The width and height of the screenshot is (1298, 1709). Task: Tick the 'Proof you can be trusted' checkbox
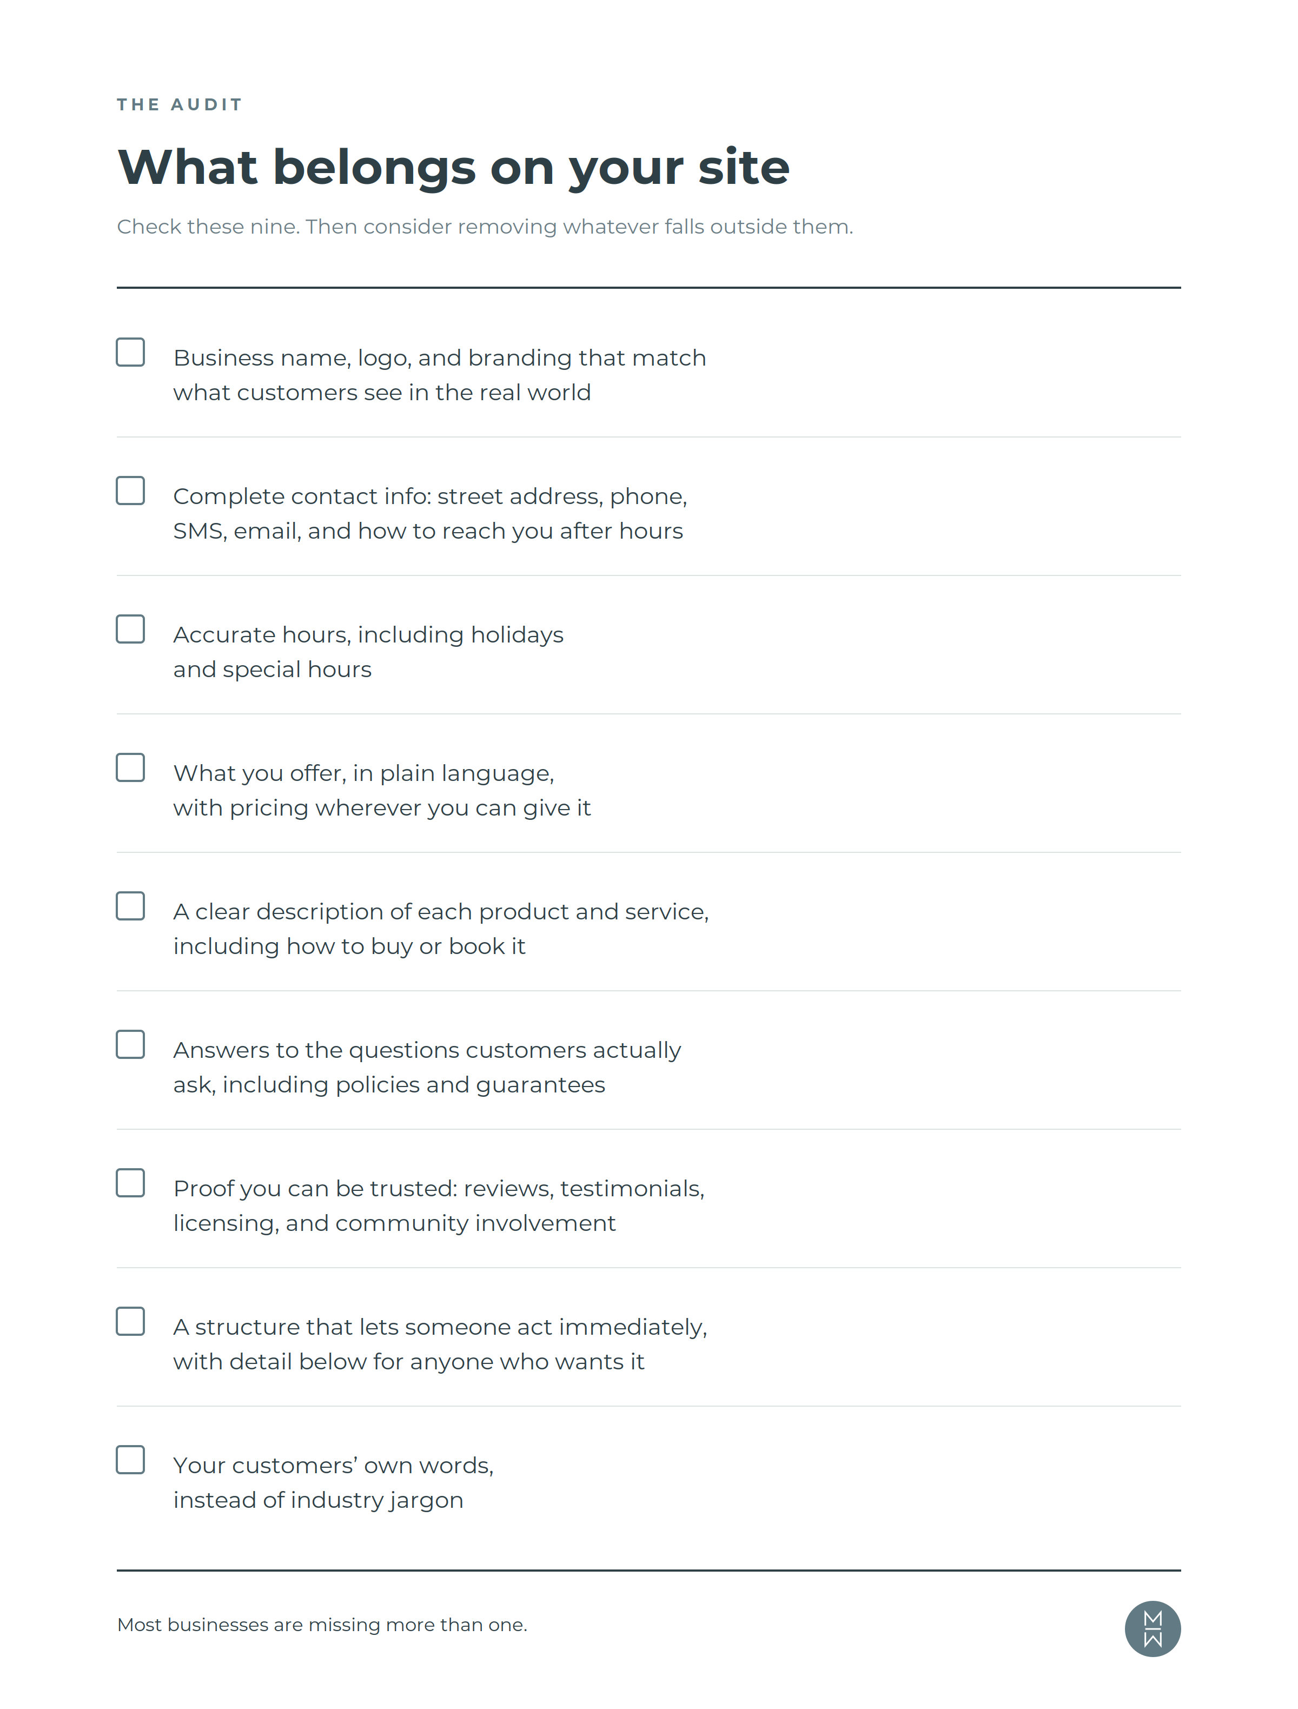pyautogui.click(x=130, y=1182)
